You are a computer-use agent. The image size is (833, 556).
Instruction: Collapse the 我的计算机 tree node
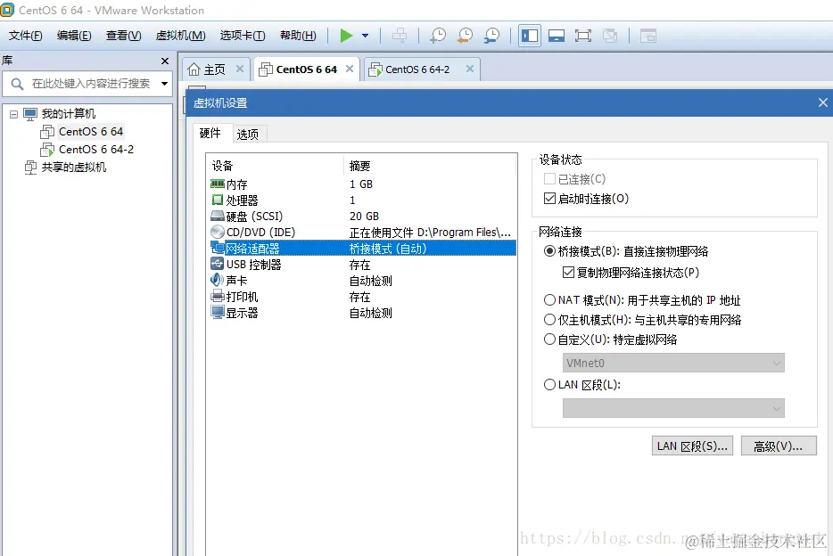[13, 114]
